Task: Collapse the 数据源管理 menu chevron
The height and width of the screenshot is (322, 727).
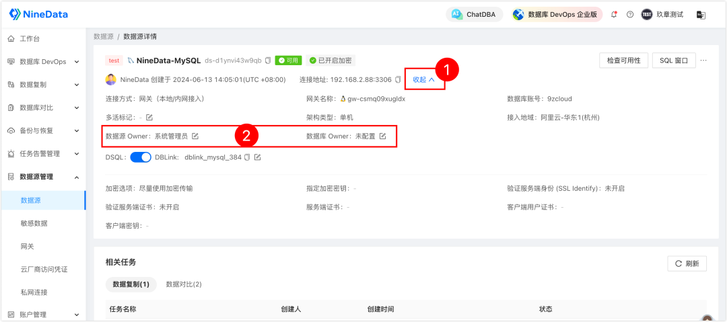Action: point(77,177)
